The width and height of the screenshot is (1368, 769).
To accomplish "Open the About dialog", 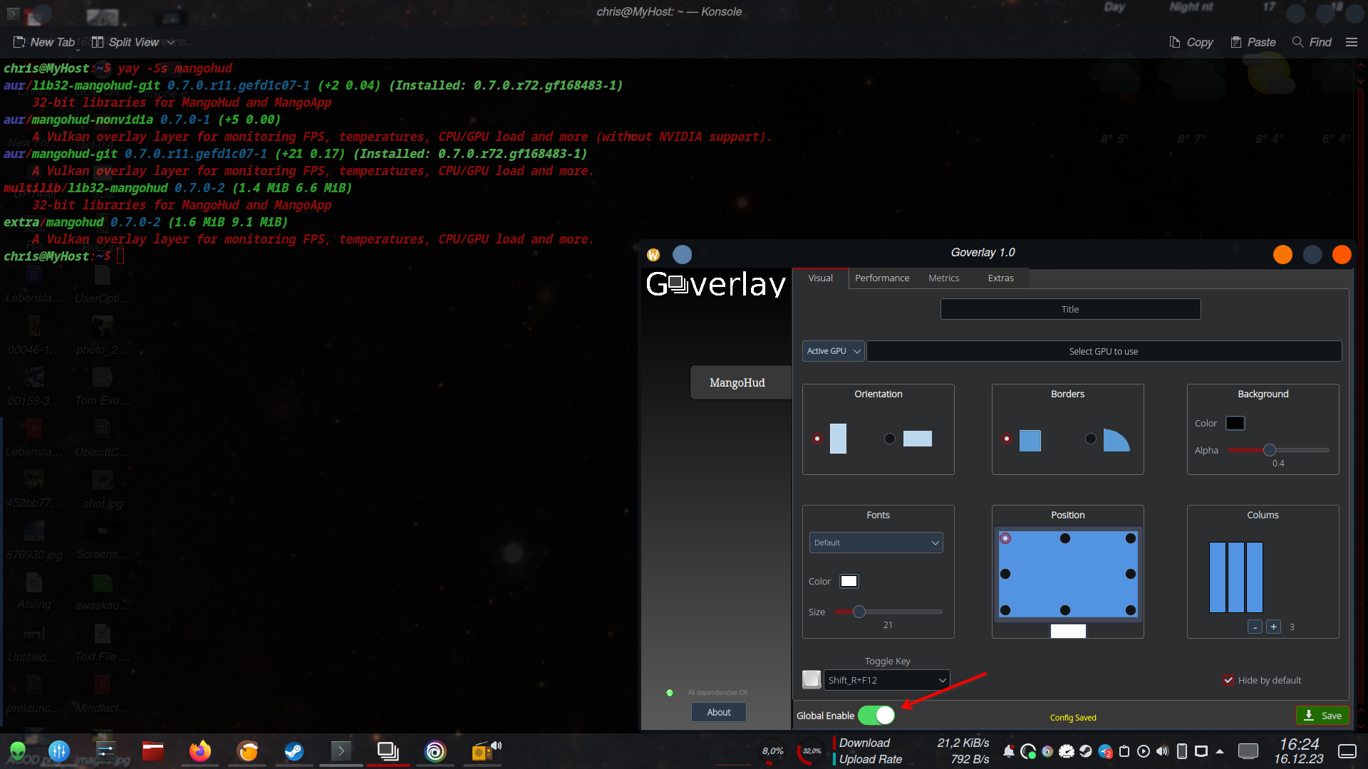I will point(718,711).
